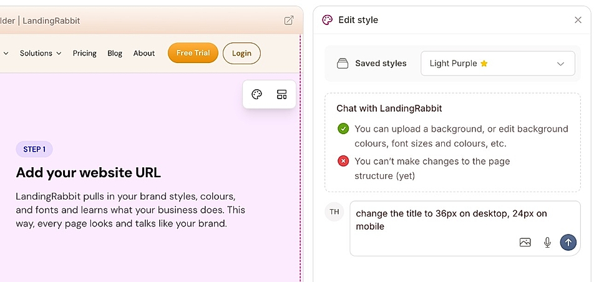This screenshot has height=282, width=599.
Task: Click the You can upload a background hint text
Action: [462, 136]
